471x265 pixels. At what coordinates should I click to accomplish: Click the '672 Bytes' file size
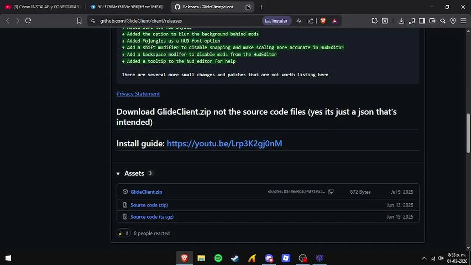[360, 192]
